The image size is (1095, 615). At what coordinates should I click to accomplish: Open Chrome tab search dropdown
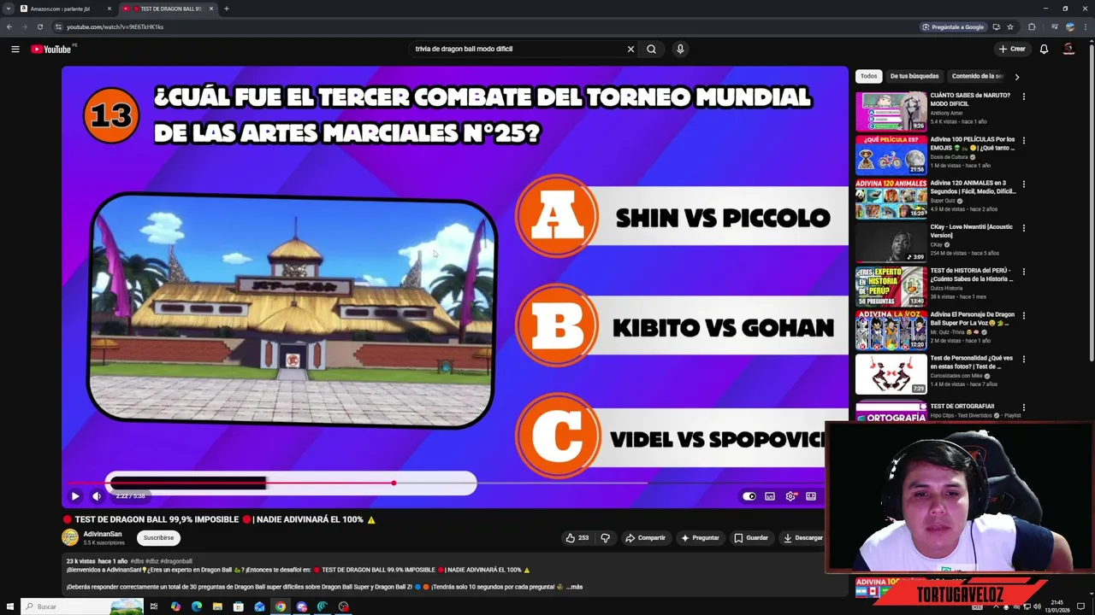[8, 9]
